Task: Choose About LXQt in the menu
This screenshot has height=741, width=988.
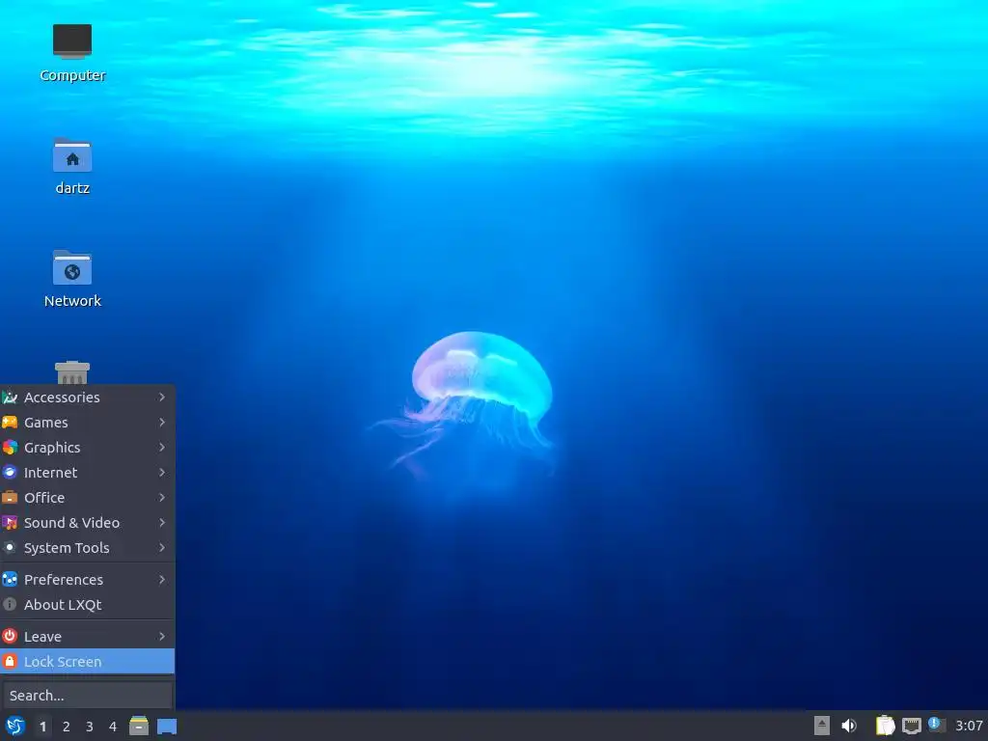Action: click(x=88, y=605)
